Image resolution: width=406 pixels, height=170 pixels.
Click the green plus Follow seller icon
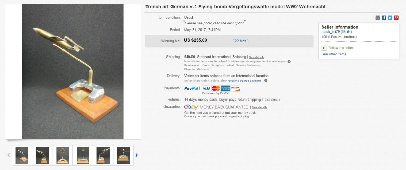coord(324,48)
